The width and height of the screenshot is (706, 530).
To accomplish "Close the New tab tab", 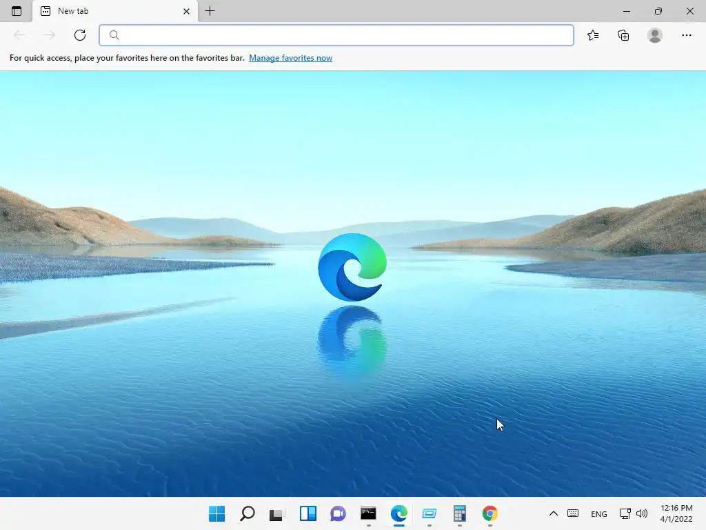I will click(186, 11).
